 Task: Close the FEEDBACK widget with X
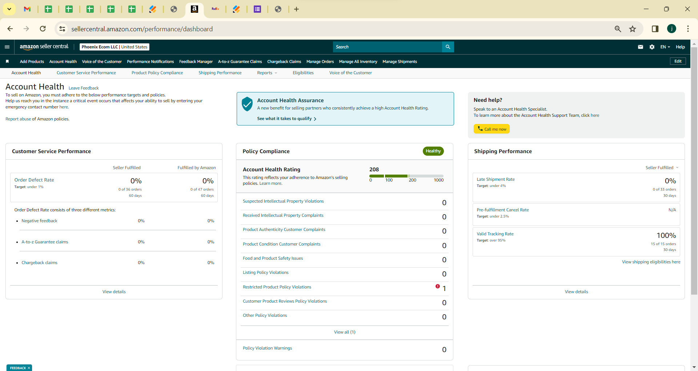click(29, 368)
